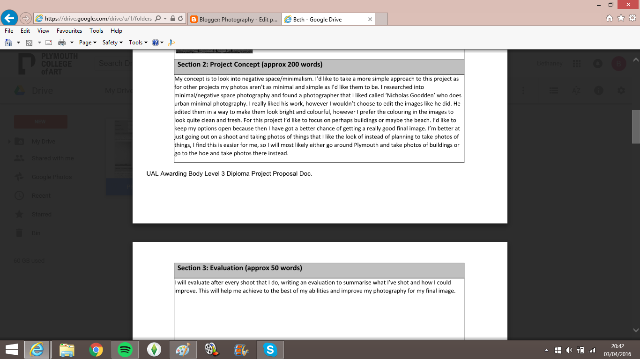Open a new blank browser tab
640x359 pixels.
[381, 19]
